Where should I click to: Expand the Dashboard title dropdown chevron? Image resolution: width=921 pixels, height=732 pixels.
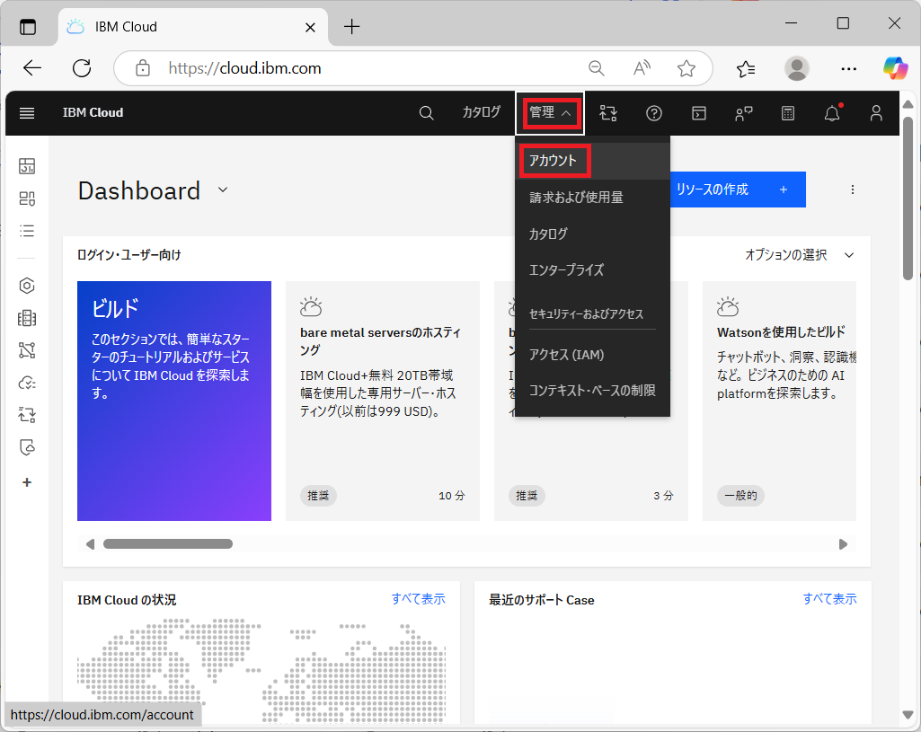coord(222,190)
